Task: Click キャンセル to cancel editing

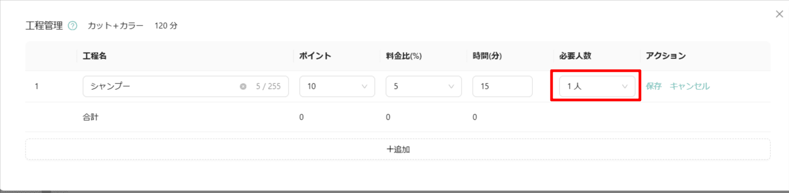Action: click(x=689, y=86)
